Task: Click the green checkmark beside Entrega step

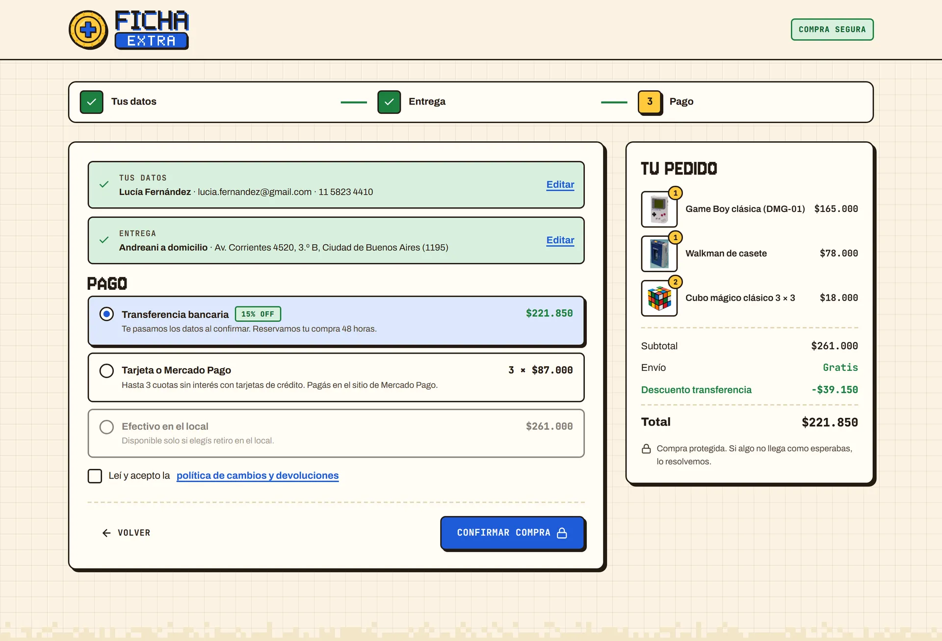Action: point(389,102)
